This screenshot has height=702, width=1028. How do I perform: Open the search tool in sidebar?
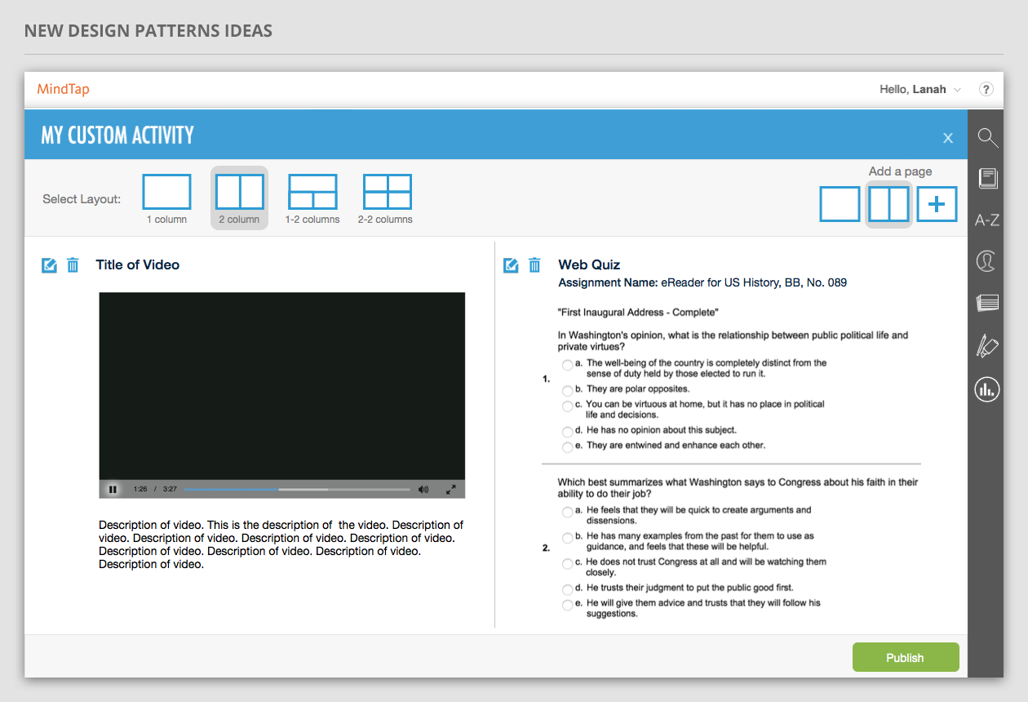coord(987,138)
